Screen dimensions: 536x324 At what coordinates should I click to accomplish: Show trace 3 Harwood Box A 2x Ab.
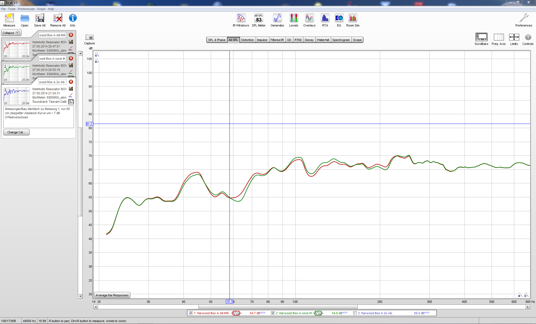[355, 313]
